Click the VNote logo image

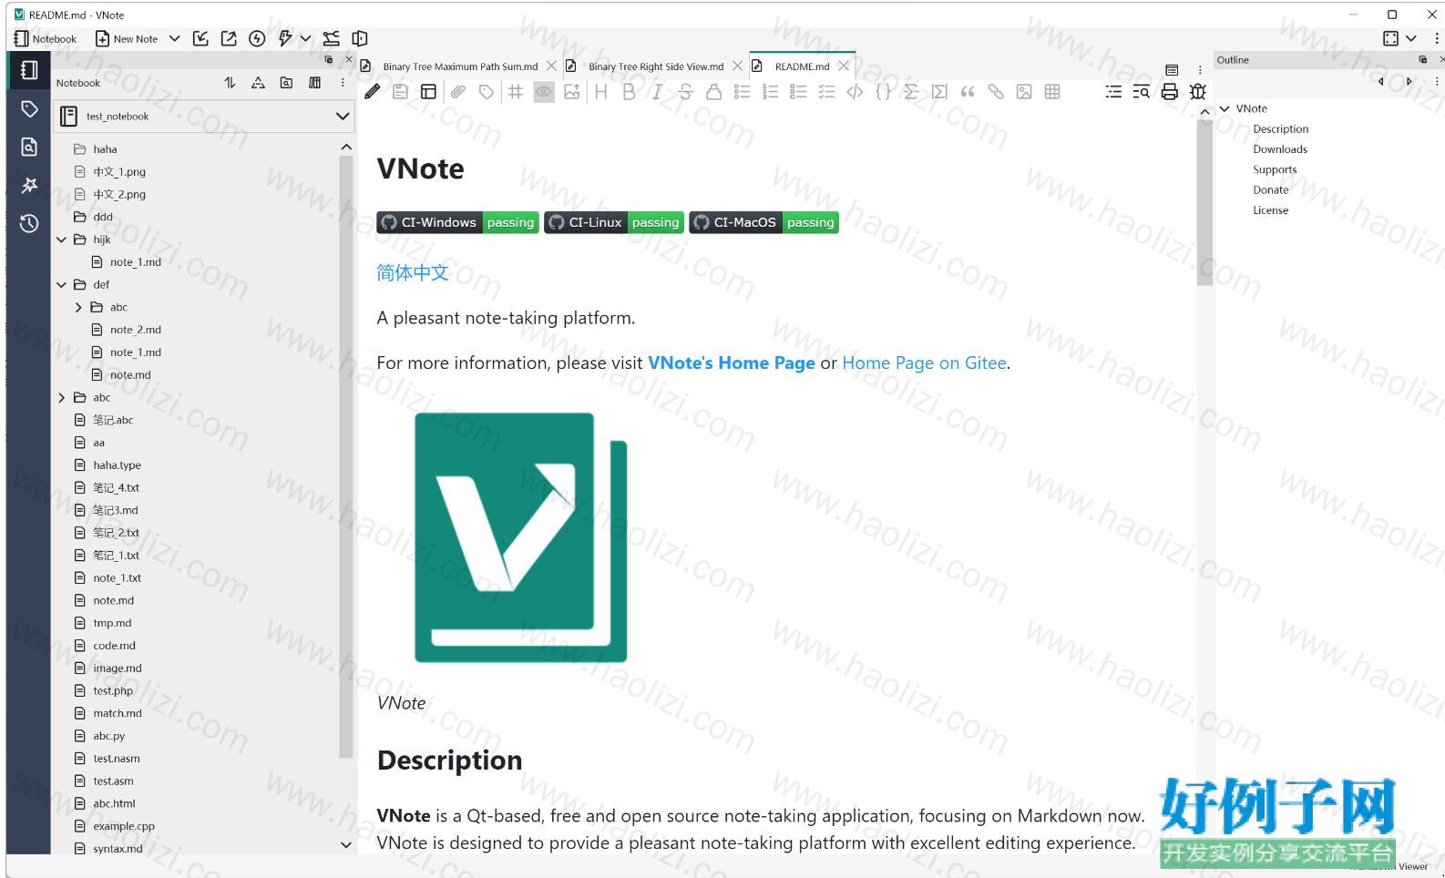[521, 537]
